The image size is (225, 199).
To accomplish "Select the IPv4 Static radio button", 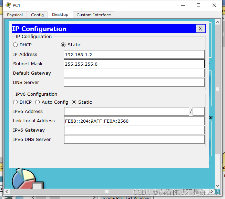I will (63, 45).
